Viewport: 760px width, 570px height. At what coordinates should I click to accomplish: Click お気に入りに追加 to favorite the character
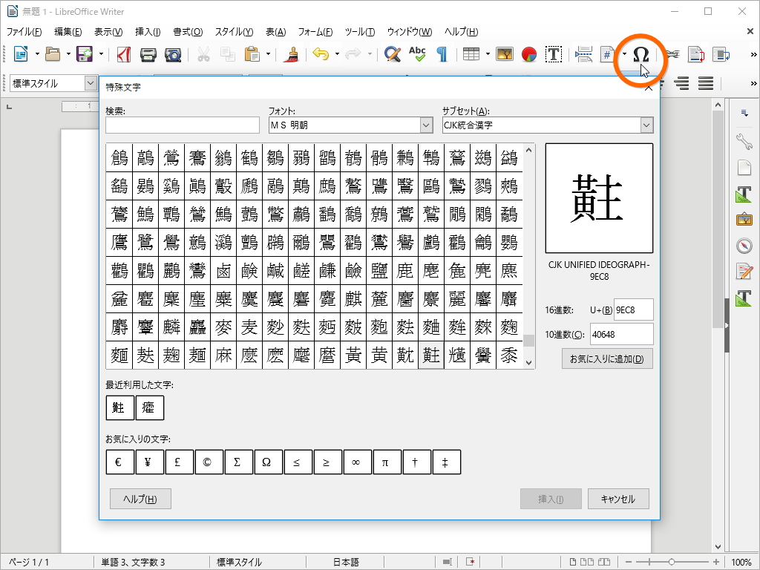(607, 358)
